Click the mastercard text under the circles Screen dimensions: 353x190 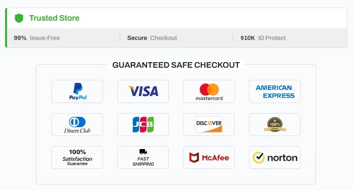[209, 98]
